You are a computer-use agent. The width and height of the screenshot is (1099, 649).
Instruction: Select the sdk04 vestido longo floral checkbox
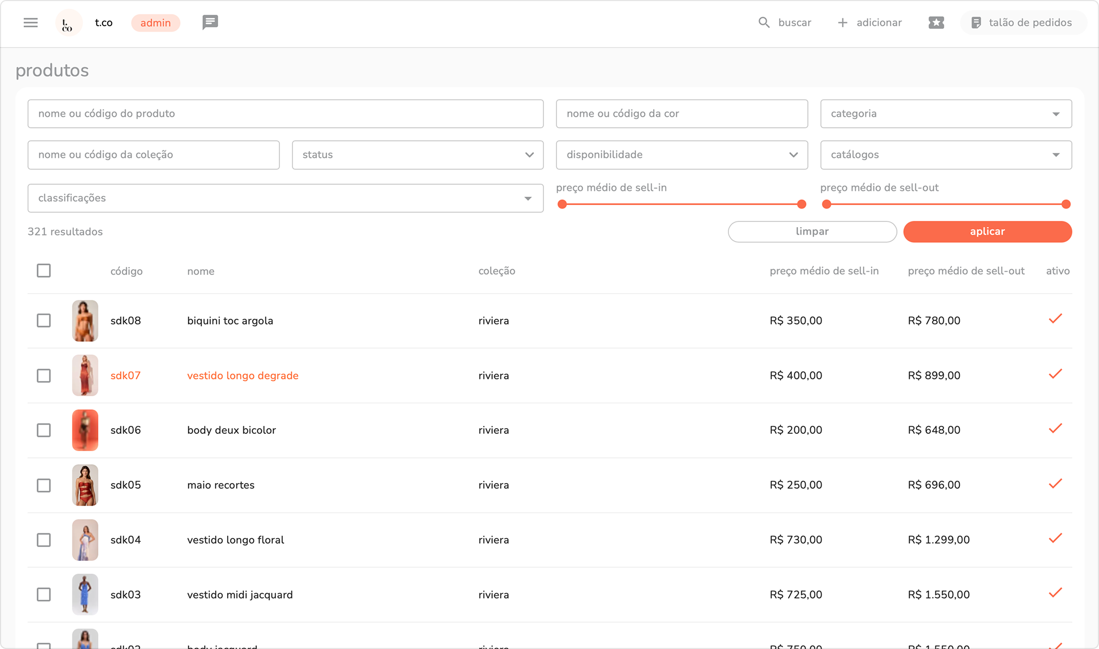[x=44, y=540]
